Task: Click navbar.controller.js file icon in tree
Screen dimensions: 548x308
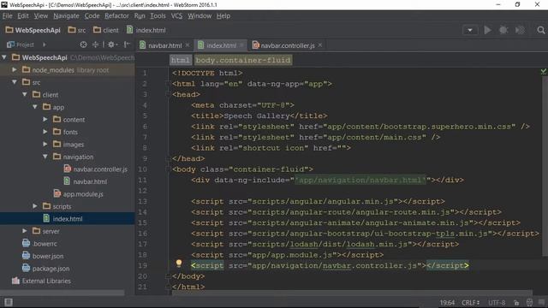Action: click(x=68, y=169)
